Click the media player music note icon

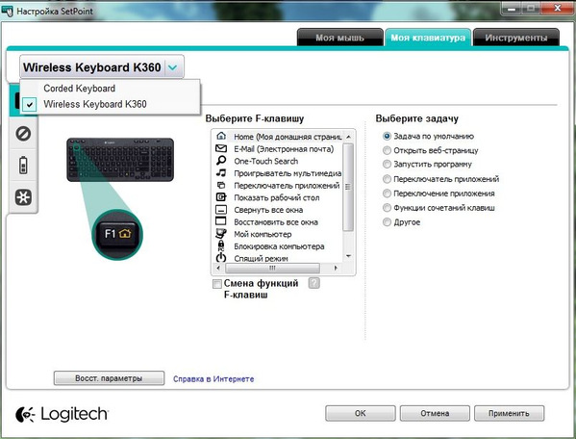[221, 172]
